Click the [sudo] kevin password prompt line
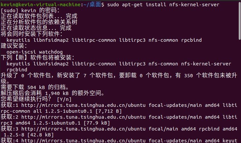 pyautogui.click(x=30, y=11)
